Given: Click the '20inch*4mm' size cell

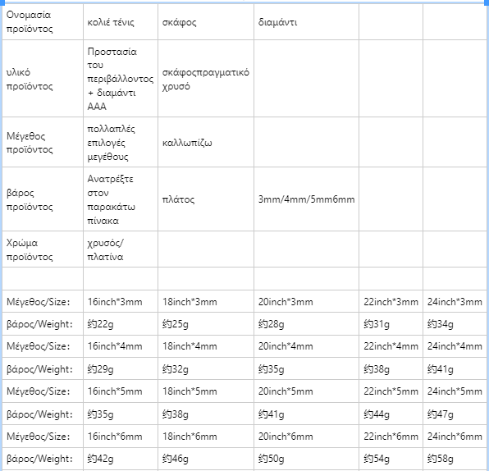Looking at the screenshot, I should (x=306, y=346).
